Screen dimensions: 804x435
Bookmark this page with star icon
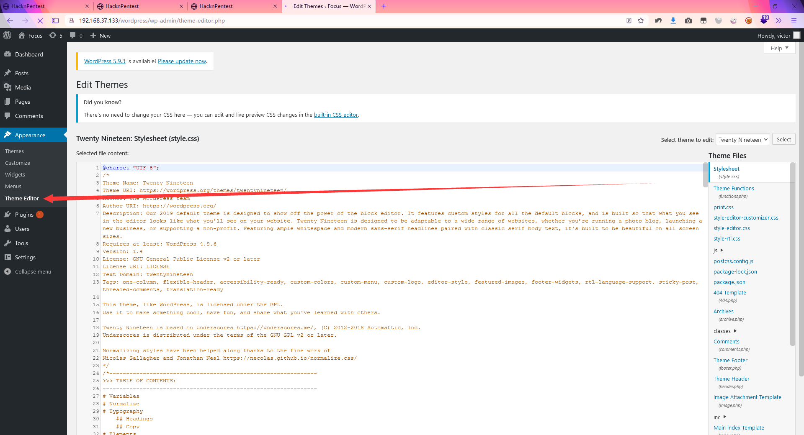641,20
